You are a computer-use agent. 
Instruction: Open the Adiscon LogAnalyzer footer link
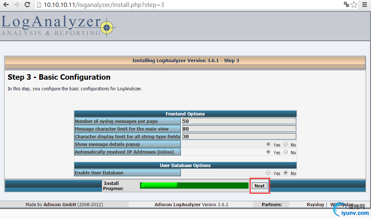coord(177,205)
